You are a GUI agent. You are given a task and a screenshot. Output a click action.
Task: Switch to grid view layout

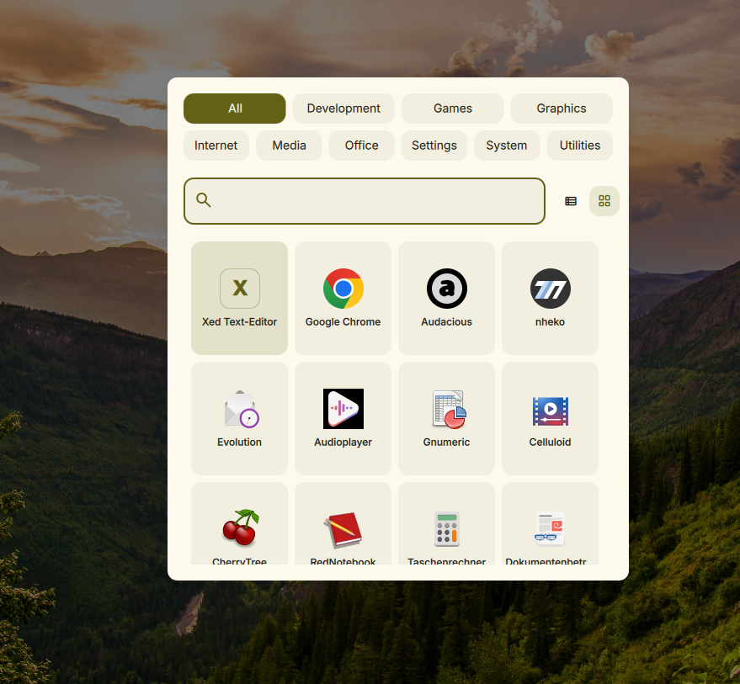tap(604, 201)
